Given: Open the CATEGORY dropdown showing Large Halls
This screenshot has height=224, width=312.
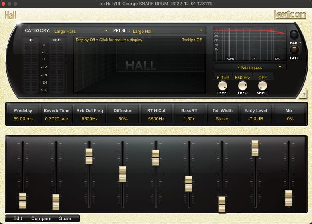Looking at the screenshot, I should pyautogui.click(x=81, y=31).
